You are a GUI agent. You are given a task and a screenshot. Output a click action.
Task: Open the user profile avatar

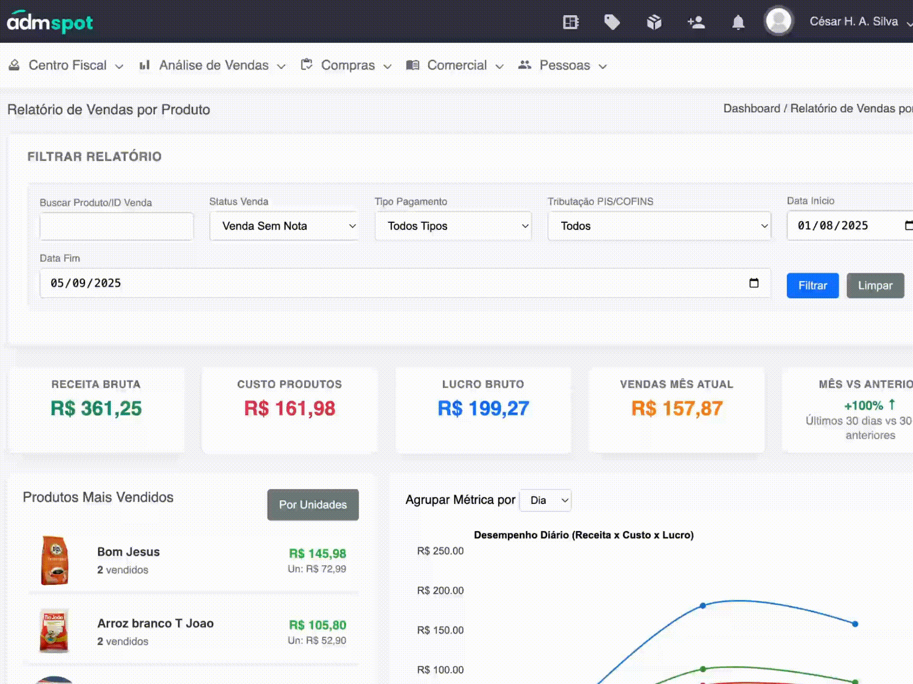point(778,21)
